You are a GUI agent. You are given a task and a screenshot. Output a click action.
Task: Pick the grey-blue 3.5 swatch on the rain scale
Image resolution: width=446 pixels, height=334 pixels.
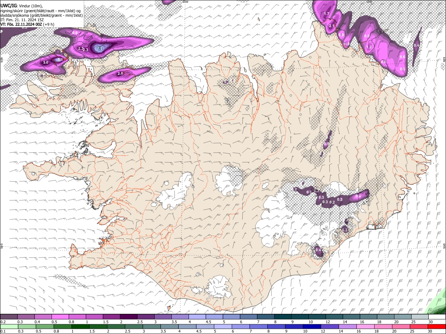click(x=169, y=326)
